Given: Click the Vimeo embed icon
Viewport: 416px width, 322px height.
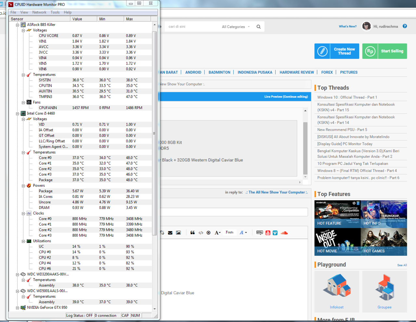Looking at the screenshot, I should (275, 233).
